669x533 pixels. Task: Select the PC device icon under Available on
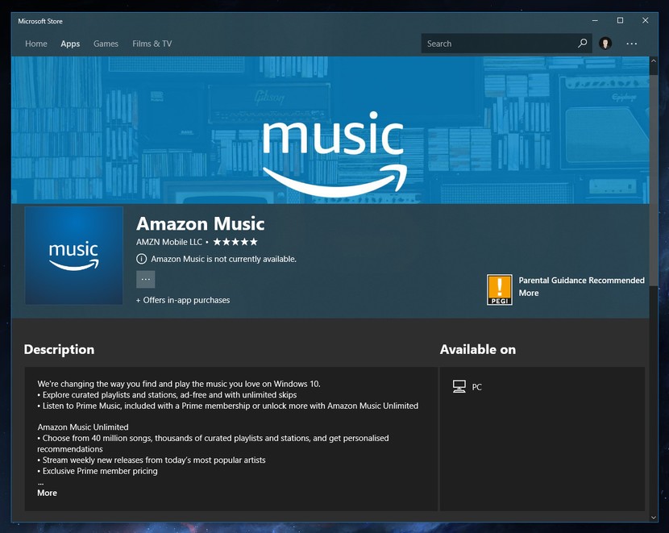459,386
